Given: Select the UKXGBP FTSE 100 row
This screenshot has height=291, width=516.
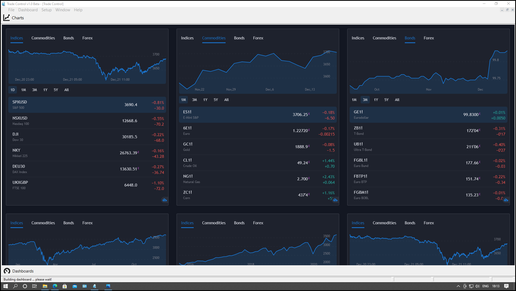Looking at the screenshot, I should coord(87,185).
